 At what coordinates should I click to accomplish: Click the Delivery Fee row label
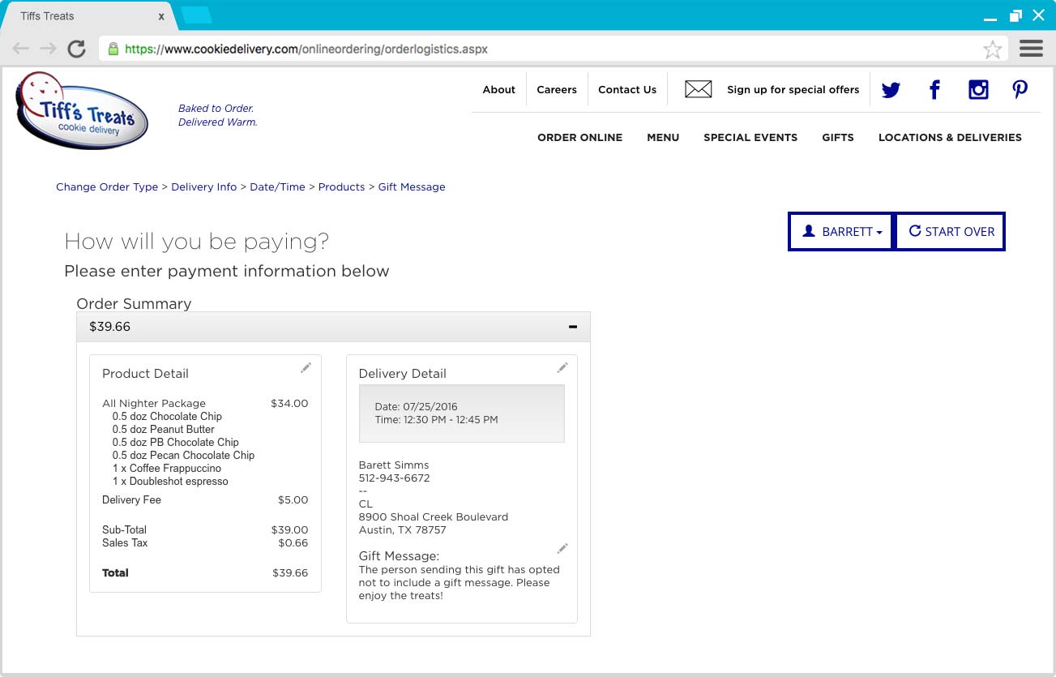click(x=131, y=500)
